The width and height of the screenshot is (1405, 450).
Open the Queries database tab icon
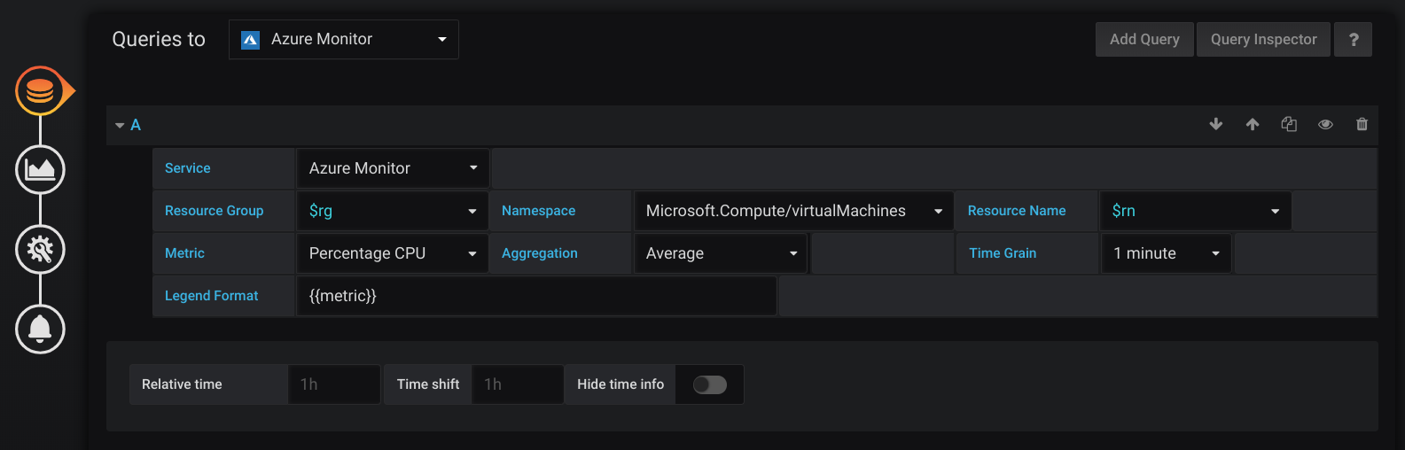tap(40, 90)
